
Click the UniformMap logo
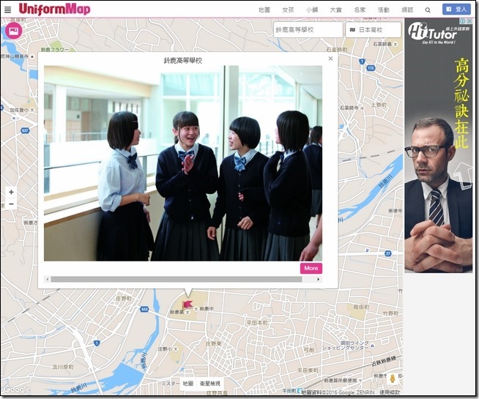[53, 10]
